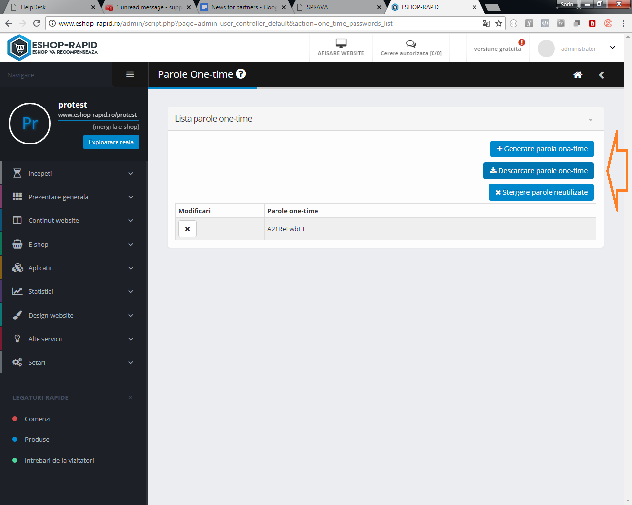Image resolution: width=632 pixels, height=505 pixels.
Task: Click the browser address bar URL
Action: (x=225, y=23)
